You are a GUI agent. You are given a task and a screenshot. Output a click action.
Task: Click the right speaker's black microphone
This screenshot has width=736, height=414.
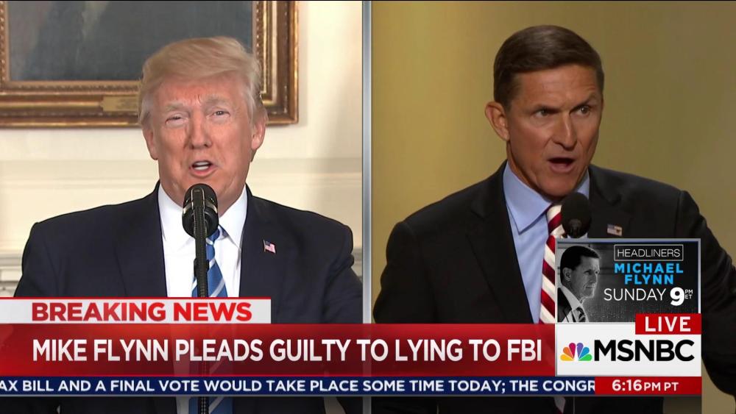tap(575, 215)
